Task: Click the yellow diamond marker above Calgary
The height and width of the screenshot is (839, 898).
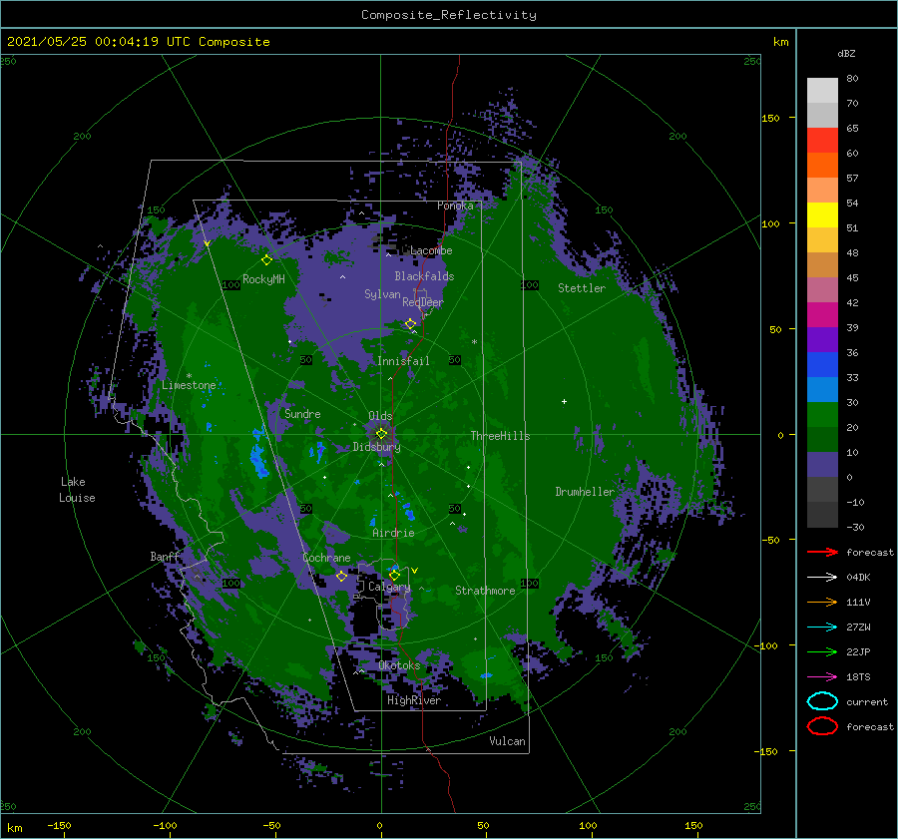Action: point(394,575)
